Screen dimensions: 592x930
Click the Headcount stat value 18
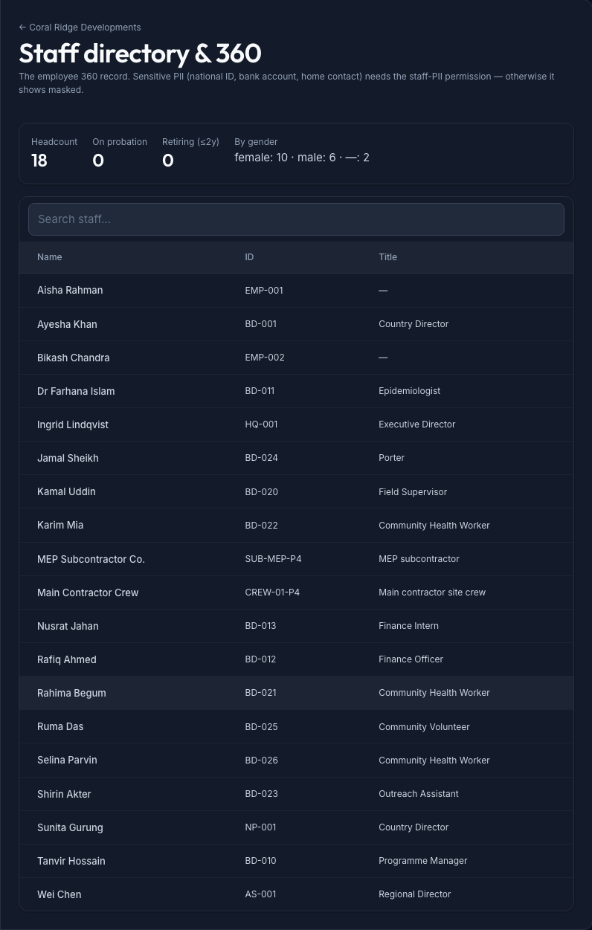click(39, 161)
